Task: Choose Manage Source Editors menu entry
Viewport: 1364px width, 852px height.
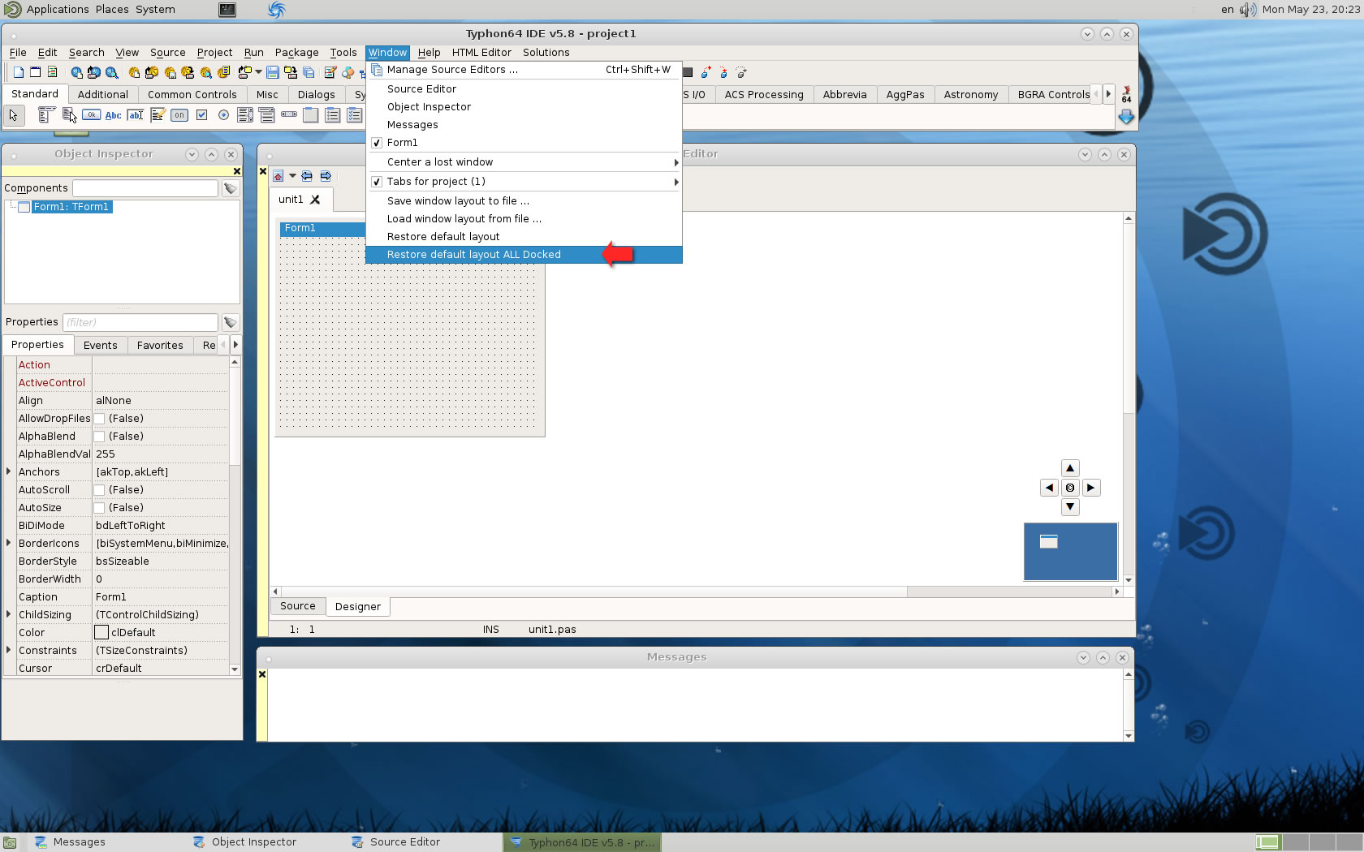Action: 524,70
